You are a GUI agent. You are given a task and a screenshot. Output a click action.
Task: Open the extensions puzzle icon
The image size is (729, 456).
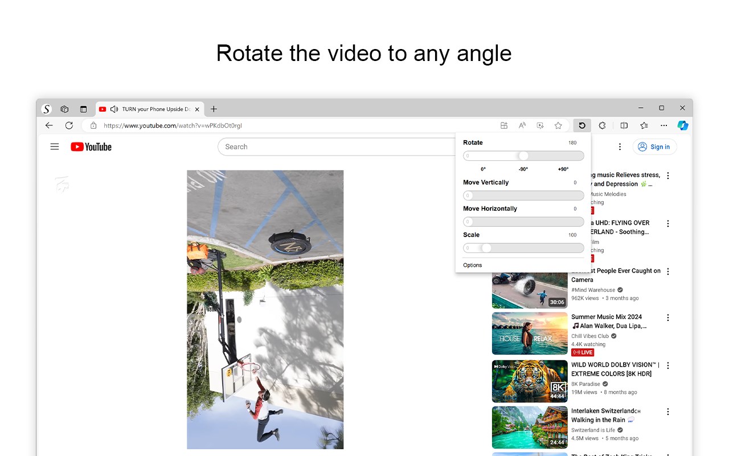(x=602, y=125)
